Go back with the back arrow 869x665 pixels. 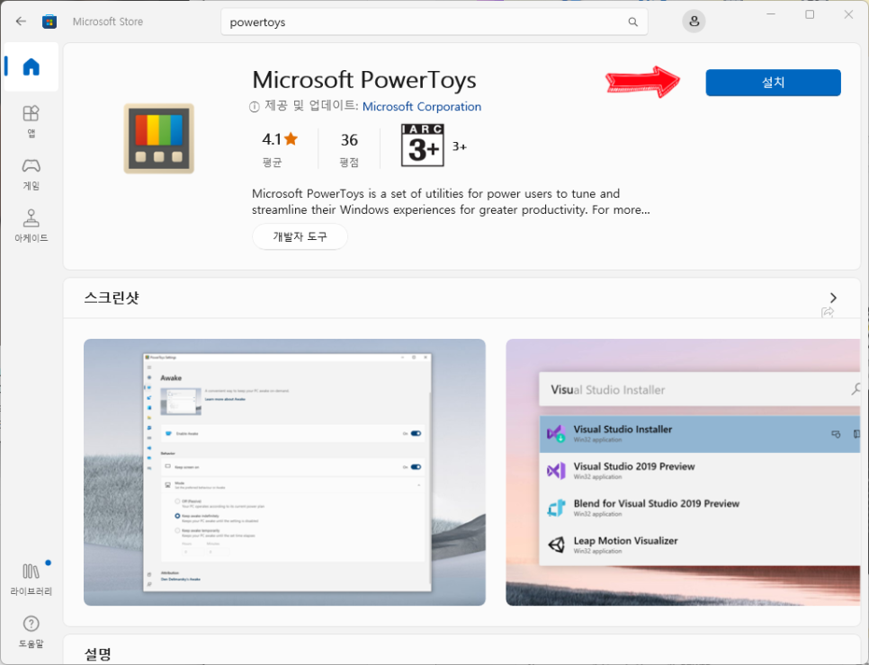[x=21, y=22]
